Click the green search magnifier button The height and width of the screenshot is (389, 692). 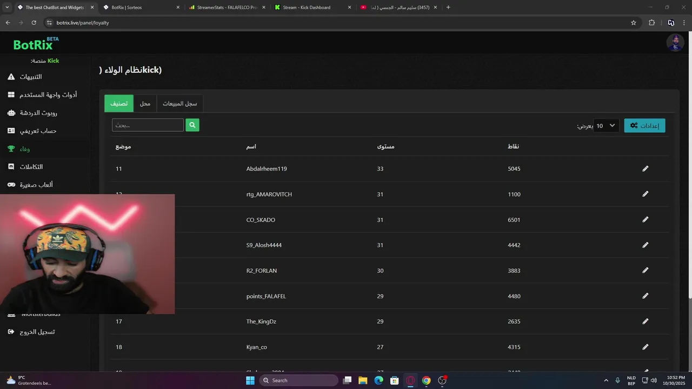(192, 125)
